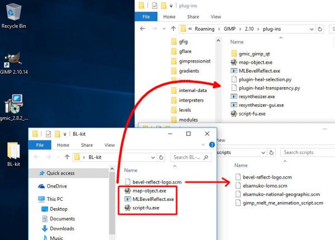Launch GIMP 2.10.14 desktop shortcut

[x=13, y=63]
